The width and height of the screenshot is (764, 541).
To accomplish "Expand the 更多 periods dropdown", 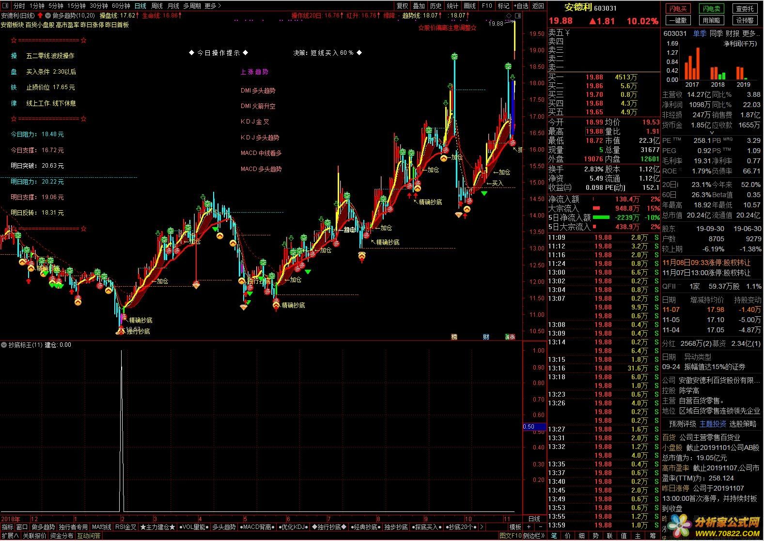I will click(x=213, y=6).
